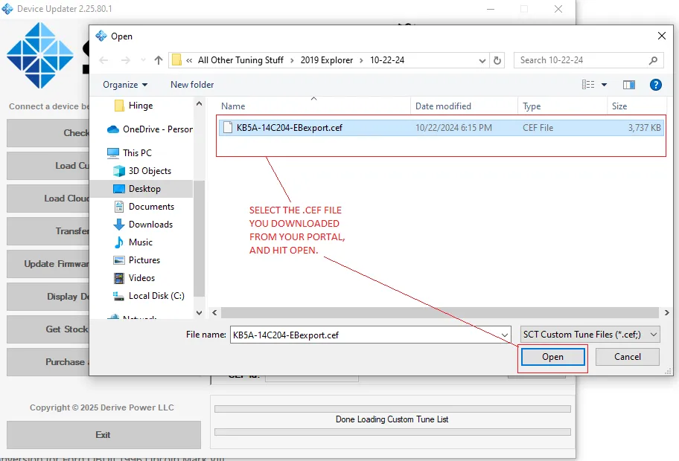Change the file view layout
679x461 pixels.
(x=588, y=85)
